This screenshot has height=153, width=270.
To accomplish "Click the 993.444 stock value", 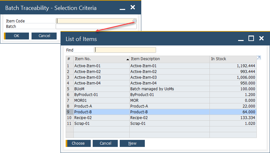I will coord(247,72).
